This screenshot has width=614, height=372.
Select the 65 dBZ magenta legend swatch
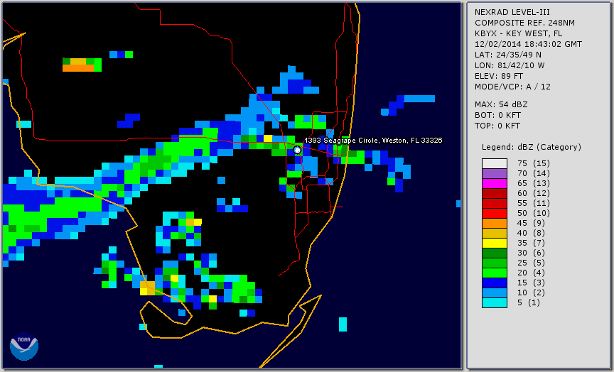(x=495, y=183)
